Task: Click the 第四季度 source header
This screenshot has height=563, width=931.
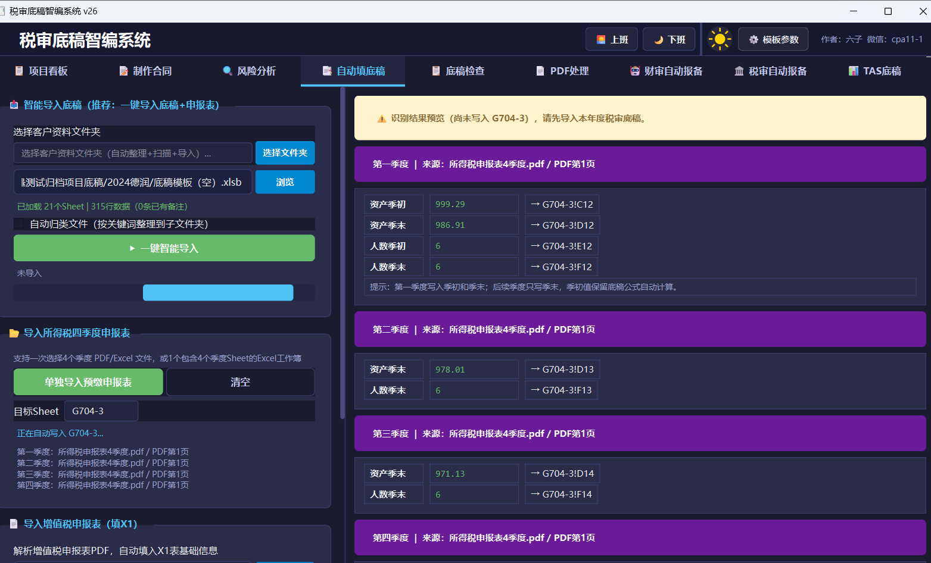Action: click(x=640, y=538)
